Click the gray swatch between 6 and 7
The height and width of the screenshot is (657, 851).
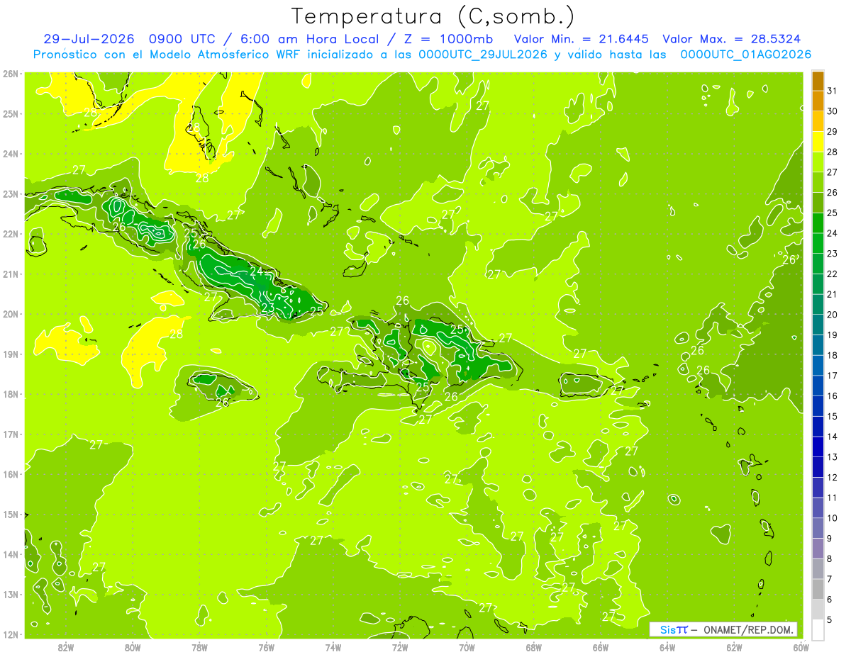pyautogui.click(x=817, y=589)
